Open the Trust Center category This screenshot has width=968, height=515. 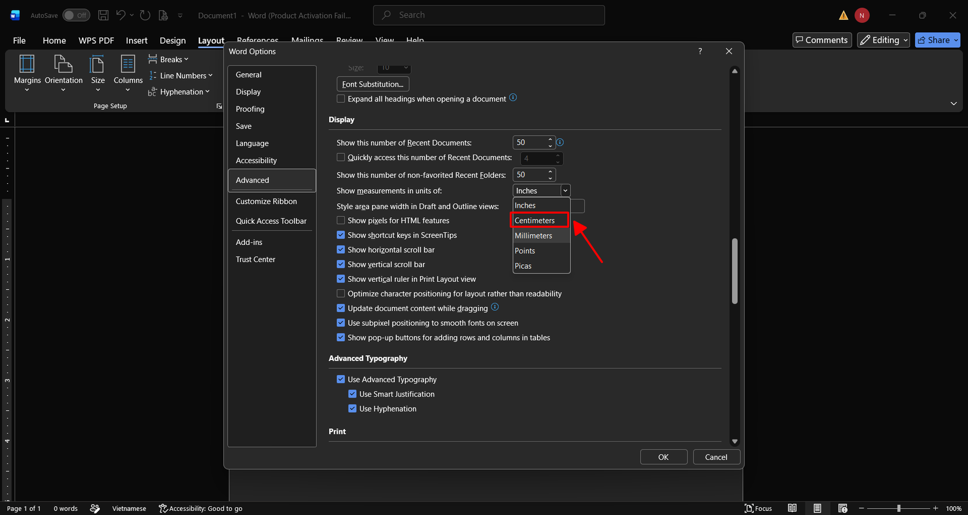pyautogui.click(x=272, y=260)
